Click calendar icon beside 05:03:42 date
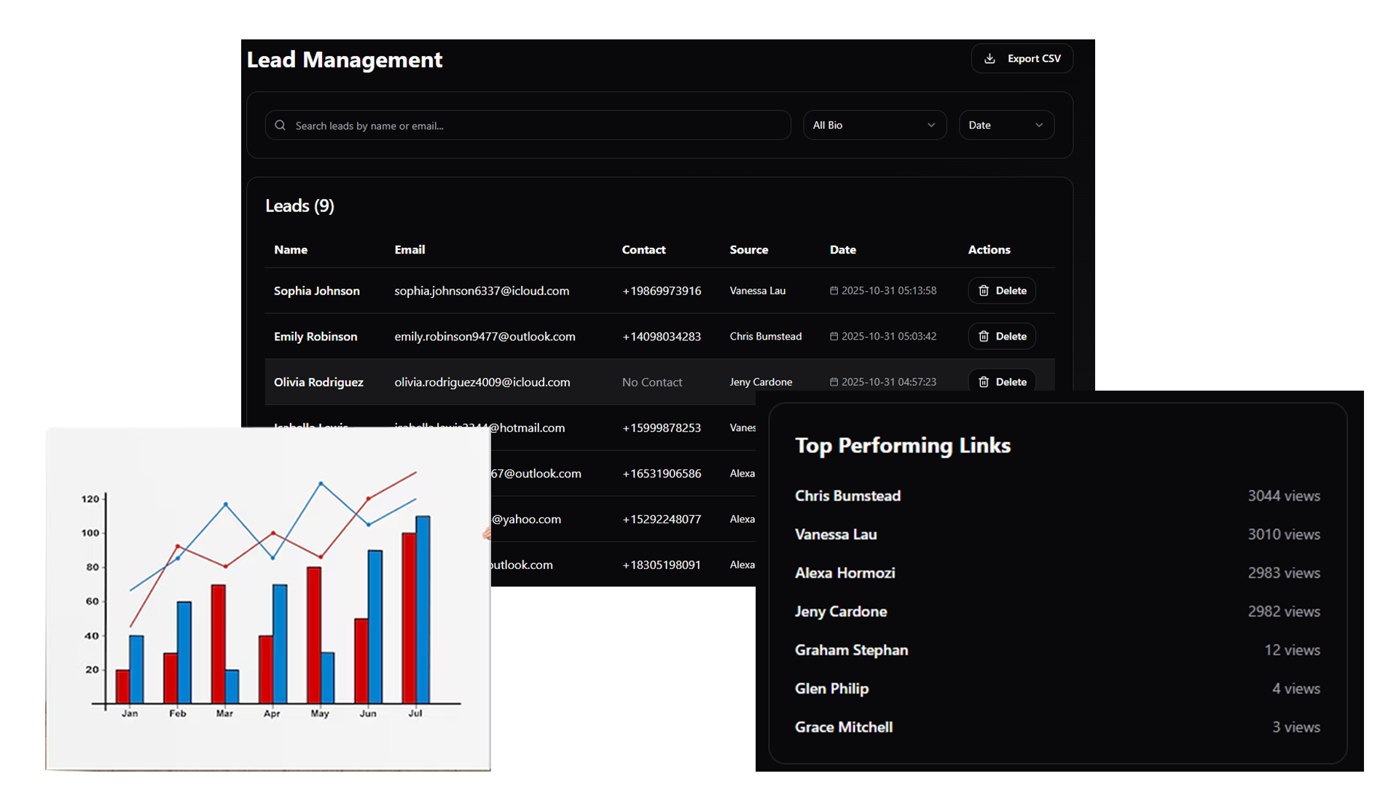The height and width of the screenshot is (787, 1399). tap(834, 337)
